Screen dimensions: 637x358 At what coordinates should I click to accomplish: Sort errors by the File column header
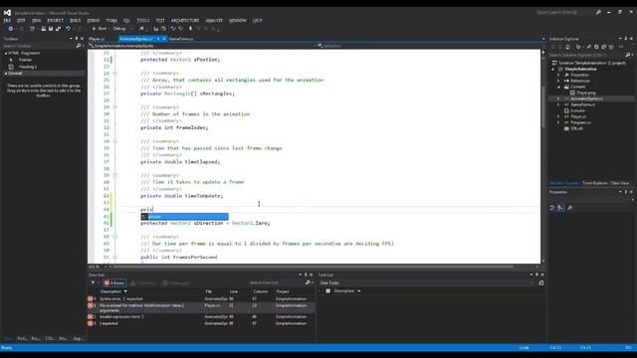(x=209, y=291)
